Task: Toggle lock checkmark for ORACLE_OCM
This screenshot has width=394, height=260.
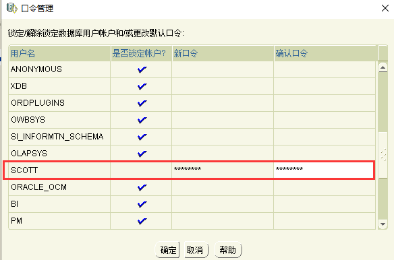Action: tap(142, 187)
